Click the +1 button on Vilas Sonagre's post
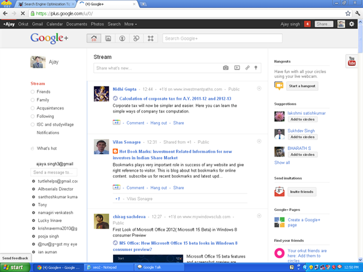The image size is (363, 272). pyautogui.click(x=116, y=187)
